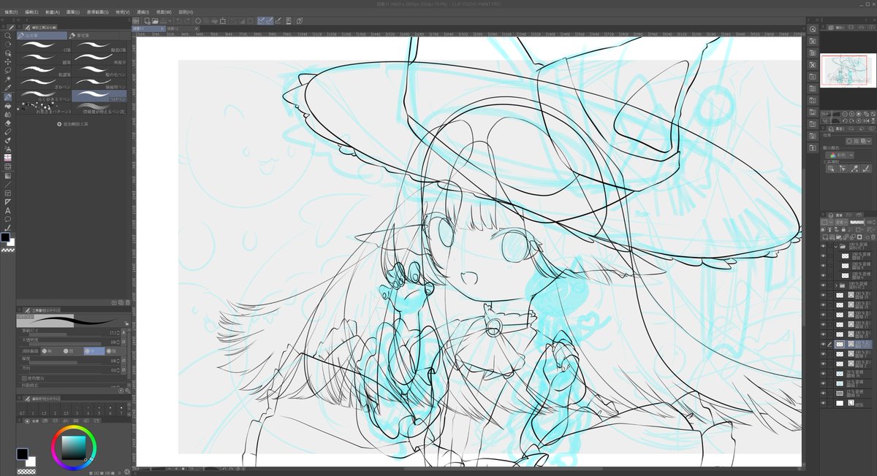Choose the G筆 brush preset
Viewport: 877px width, 476px height.
[45, 47]
